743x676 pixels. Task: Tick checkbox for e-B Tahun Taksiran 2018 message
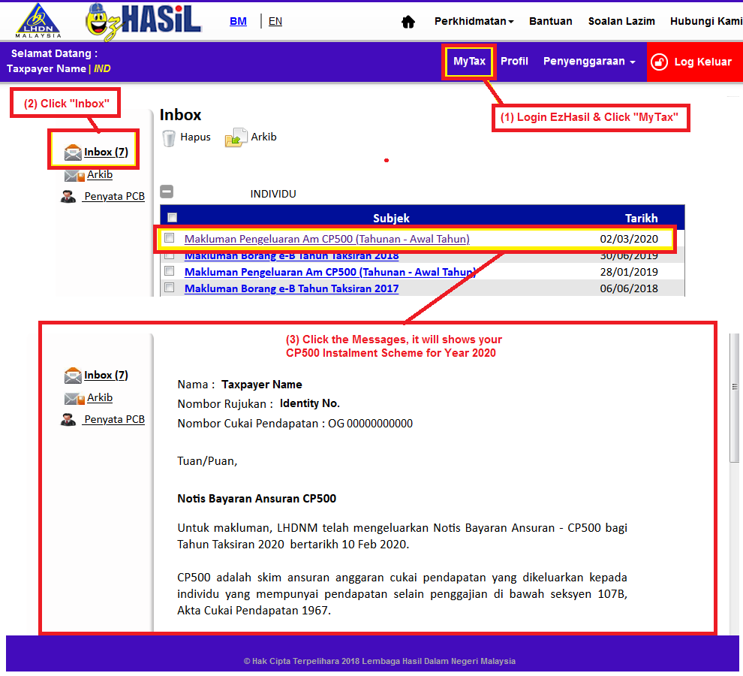169,255
